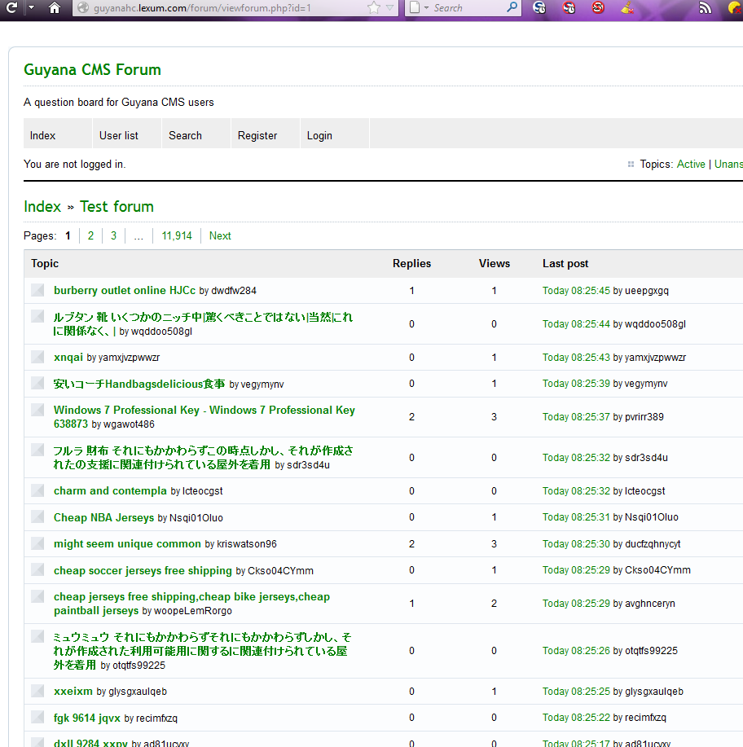Viewport: 743px width, 747px height.
Task: Click topic status icon beside Cheap NBA Jerseys
Action: [x=37, y=517]
